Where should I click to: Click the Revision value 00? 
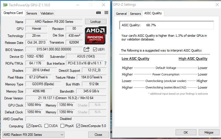pyautogui.click(x=74, y=28)
